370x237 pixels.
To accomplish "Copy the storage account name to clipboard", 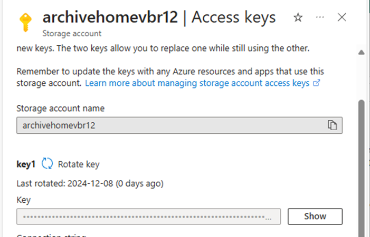I will pos(332,125).
